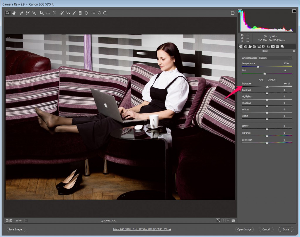Click the Adobe RGB workflow options link
This screenshot has width=300, height=237.
click(x=142, y=229)
